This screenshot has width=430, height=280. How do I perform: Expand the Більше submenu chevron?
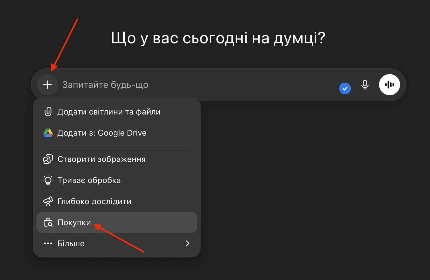click(187, 243)
